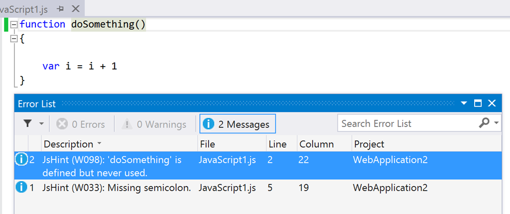Toggle the 0 Errors filter

pos(81,124)
